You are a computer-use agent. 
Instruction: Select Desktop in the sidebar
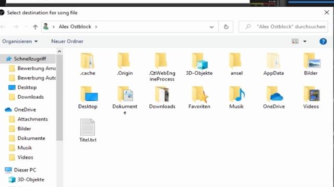22,87
